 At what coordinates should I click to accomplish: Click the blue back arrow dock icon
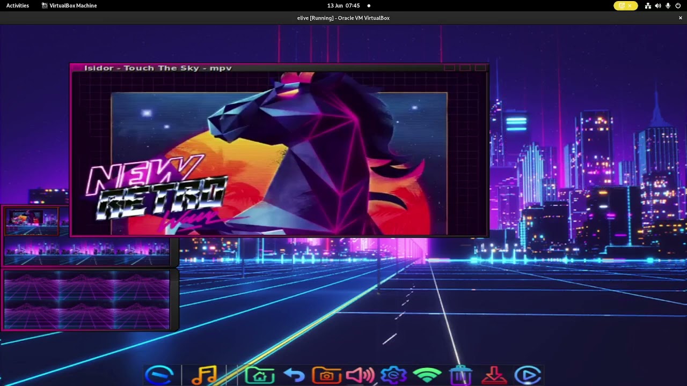294,376
